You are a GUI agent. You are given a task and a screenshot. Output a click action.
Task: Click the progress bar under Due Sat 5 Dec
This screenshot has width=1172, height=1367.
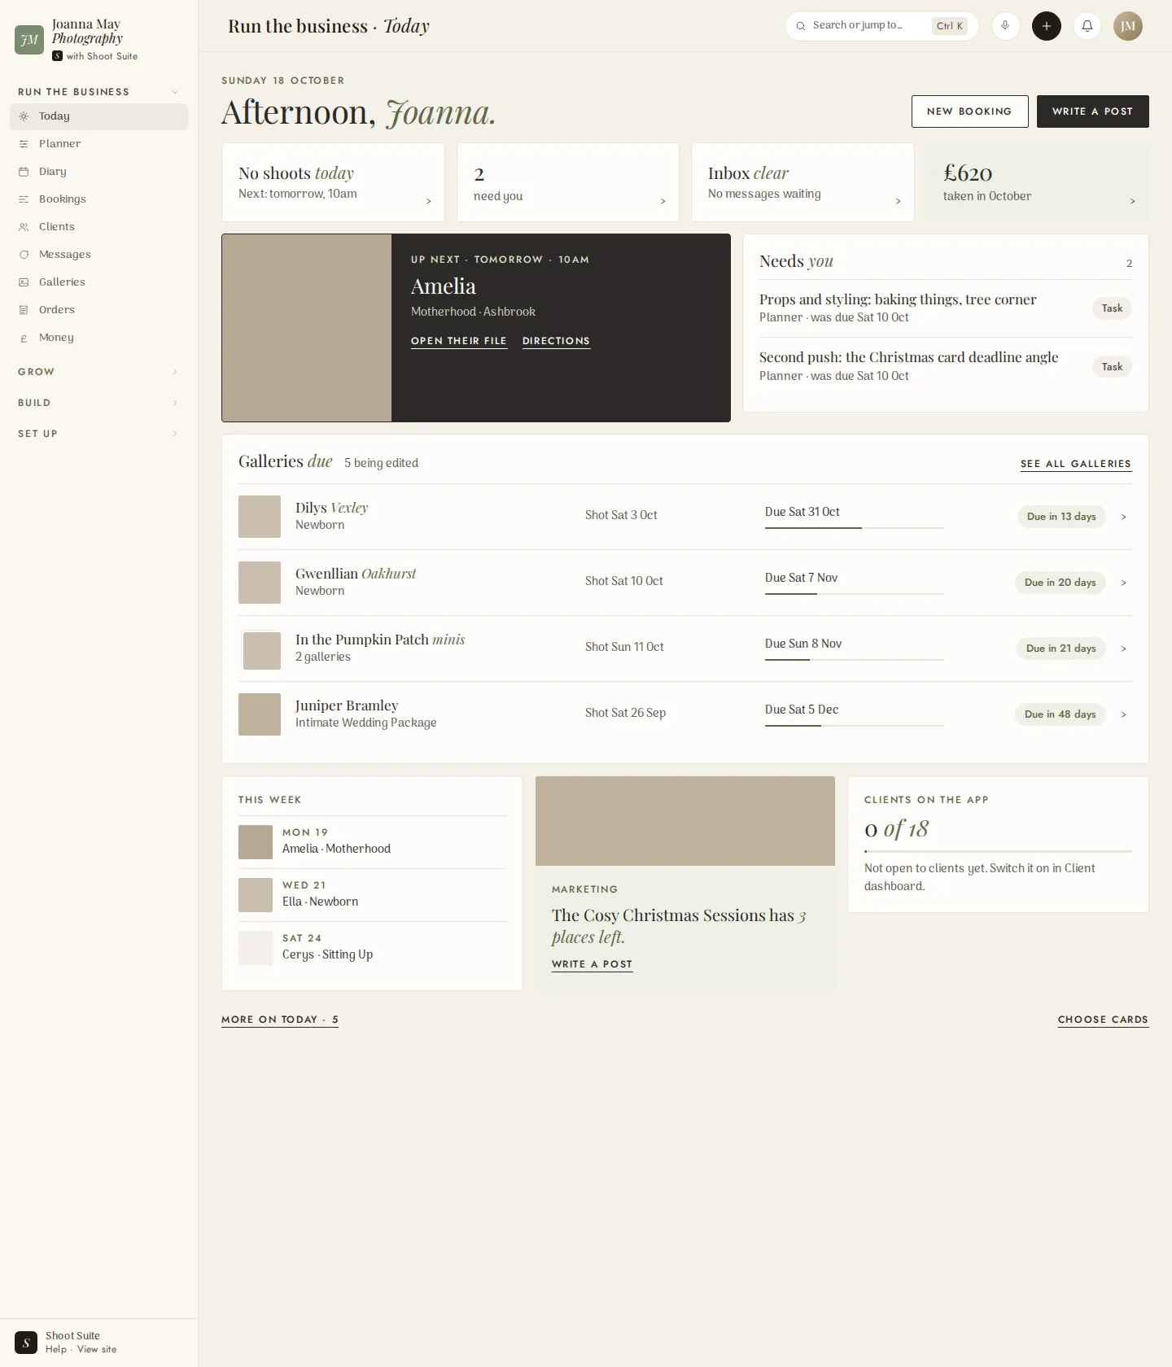[x=855, y=726]
